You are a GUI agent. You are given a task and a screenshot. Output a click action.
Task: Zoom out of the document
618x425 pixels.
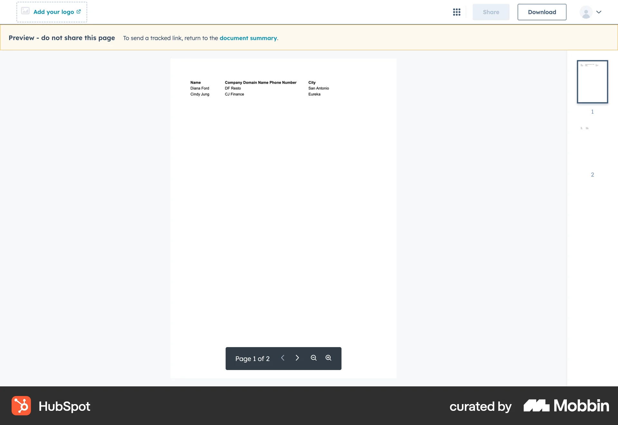314,358
